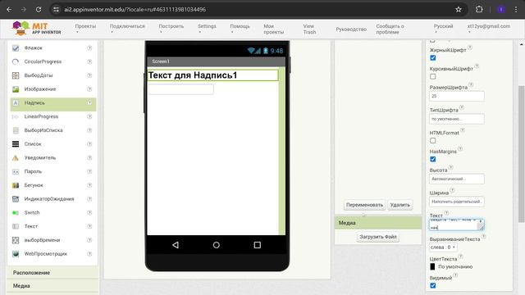
Task: Toggle the HasMargins checkbox
Action: tap(433, 159)
